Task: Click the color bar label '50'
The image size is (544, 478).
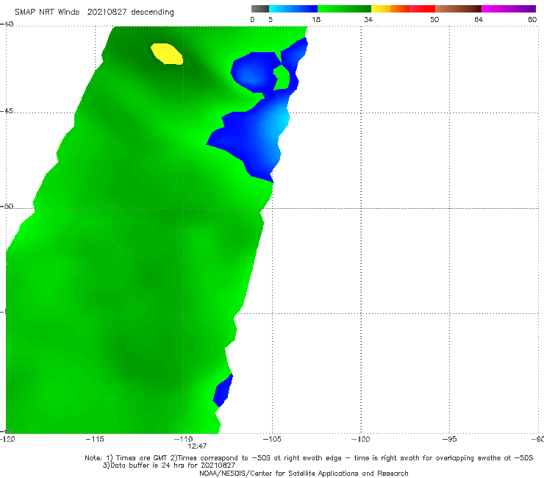Action: pos(434,20)
